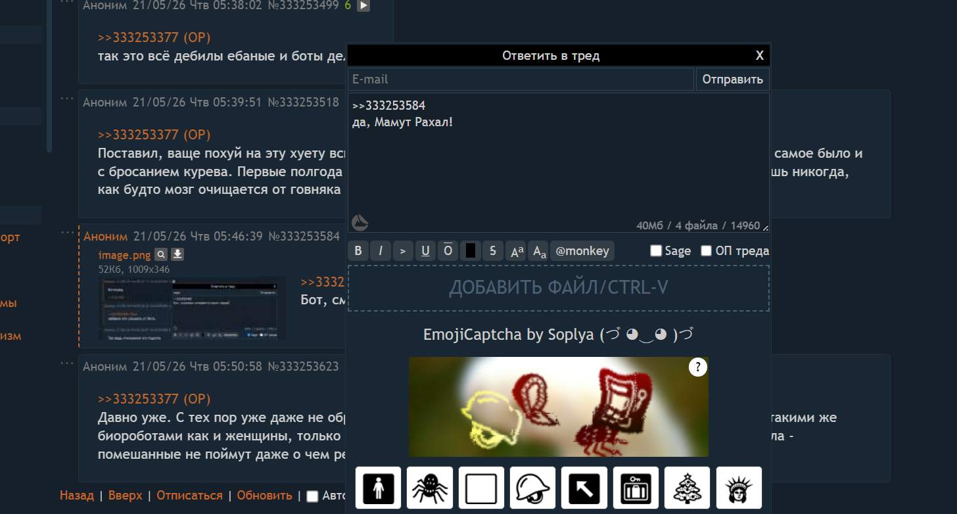This screenshot has width=957, height=514.
Task: Open the captcha help question mark
Action: pos(698,368)
